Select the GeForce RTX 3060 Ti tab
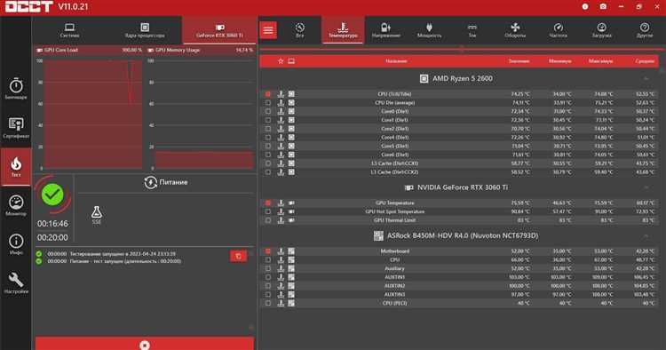Image resolution: width=666 pixels, height=350 pixels. click(x=219, y=30)
